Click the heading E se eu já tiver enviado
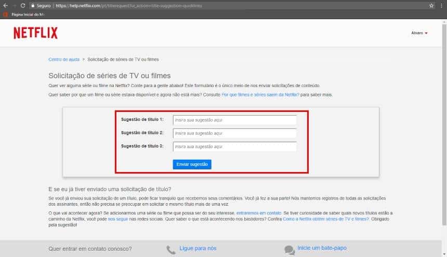 coord(110,189)
